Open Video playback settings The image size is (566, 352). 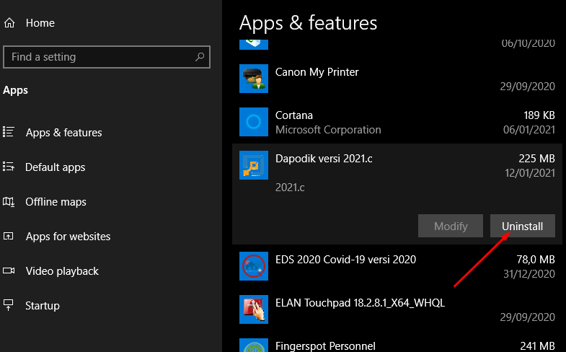62,271
